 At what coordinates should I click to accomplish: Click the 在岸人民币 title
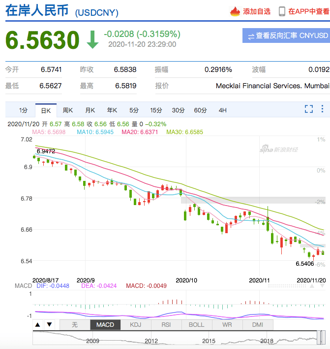(x=37, y=11)
